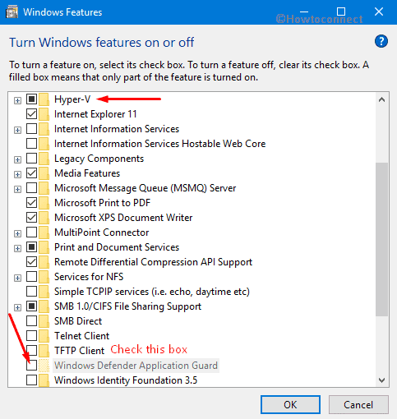Check the SMB Direct box
The width and height of the screenshot is (397, 419).
click(31, 320)
